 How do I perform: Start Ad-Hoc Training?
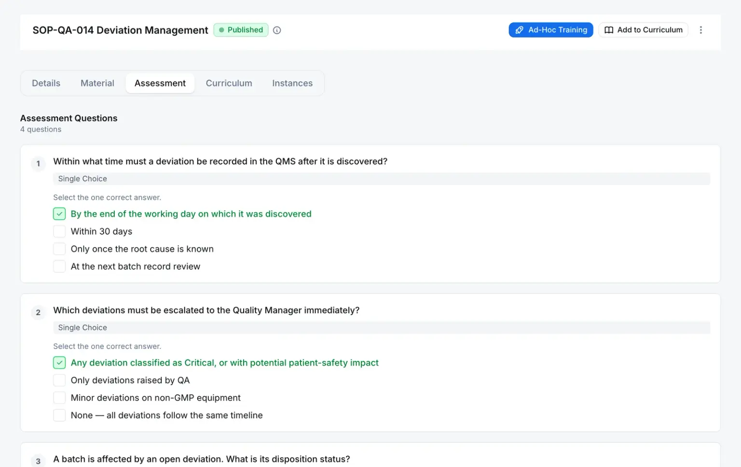[x=551, y=30]
